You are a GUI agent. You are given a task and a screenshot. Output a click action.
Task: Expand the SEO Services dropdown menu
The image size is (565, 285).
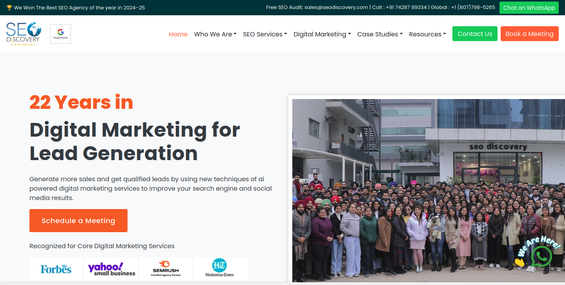[x=265, y=34]
